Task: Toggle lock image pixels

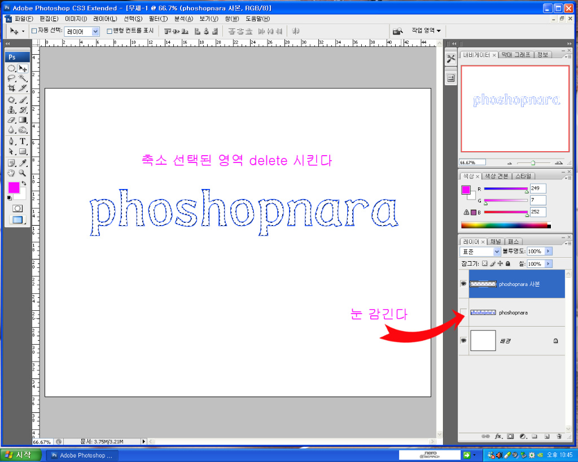Action: tap(492, 263)
